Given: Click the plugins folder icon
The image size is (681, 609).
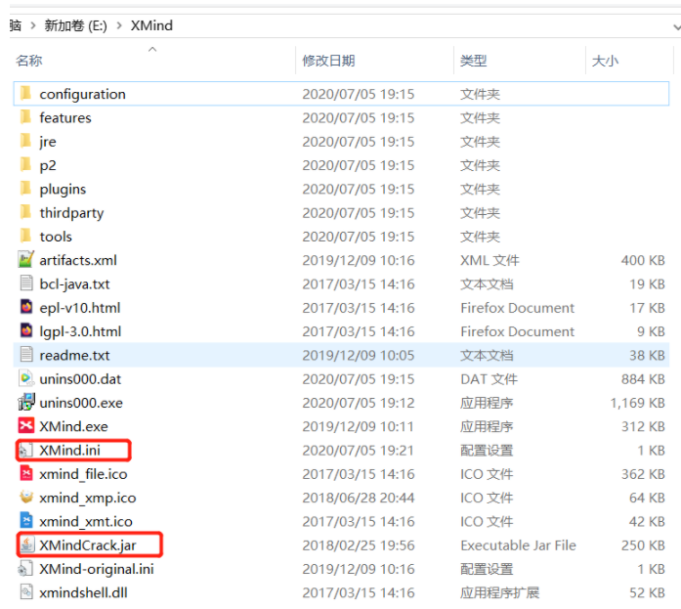Looking at the screenshot, I should pyautogui.click(x=26, y=189).
